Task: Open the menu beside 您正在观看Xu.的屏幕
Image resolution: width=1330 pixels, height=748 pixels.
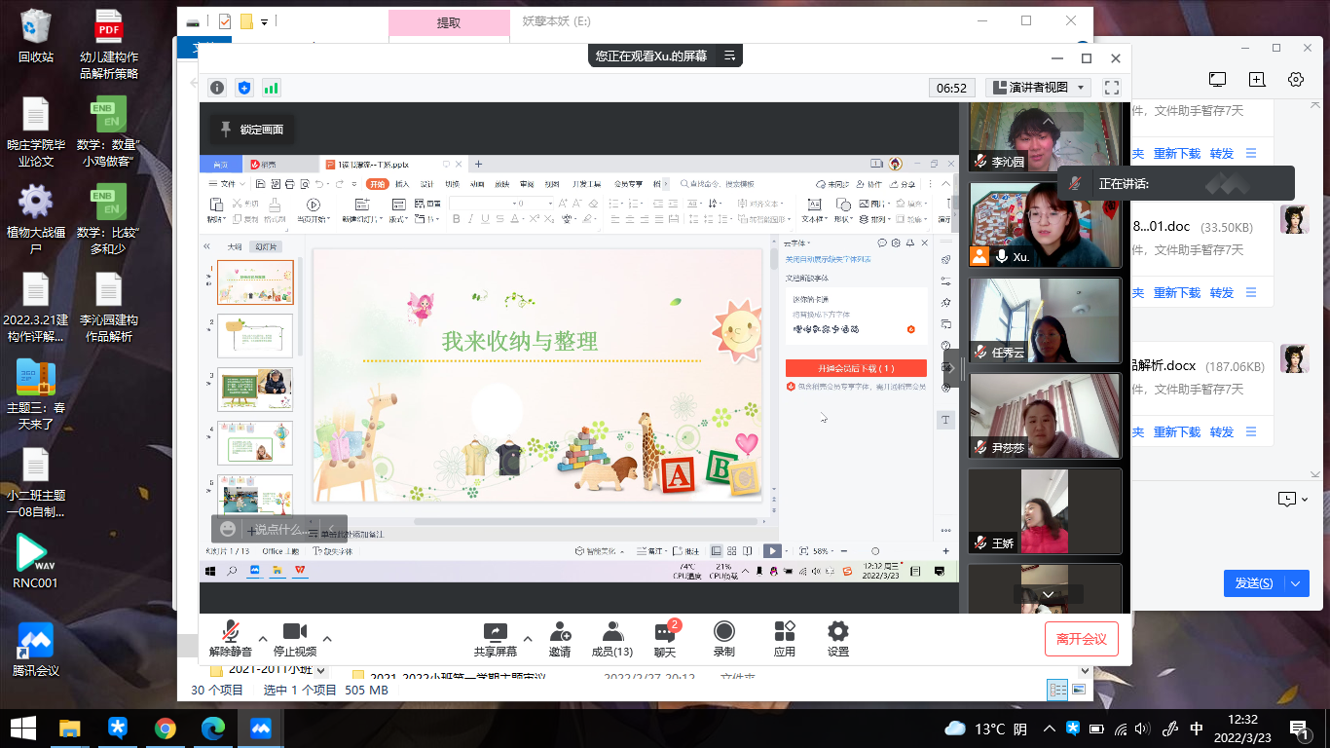Action: [x=729, y=56]
